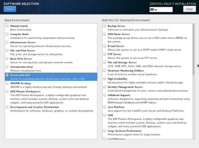The height and width of the screenshot is (148, 199).
Task: Select Development and Creative Workstation
Action: [7, 107]
